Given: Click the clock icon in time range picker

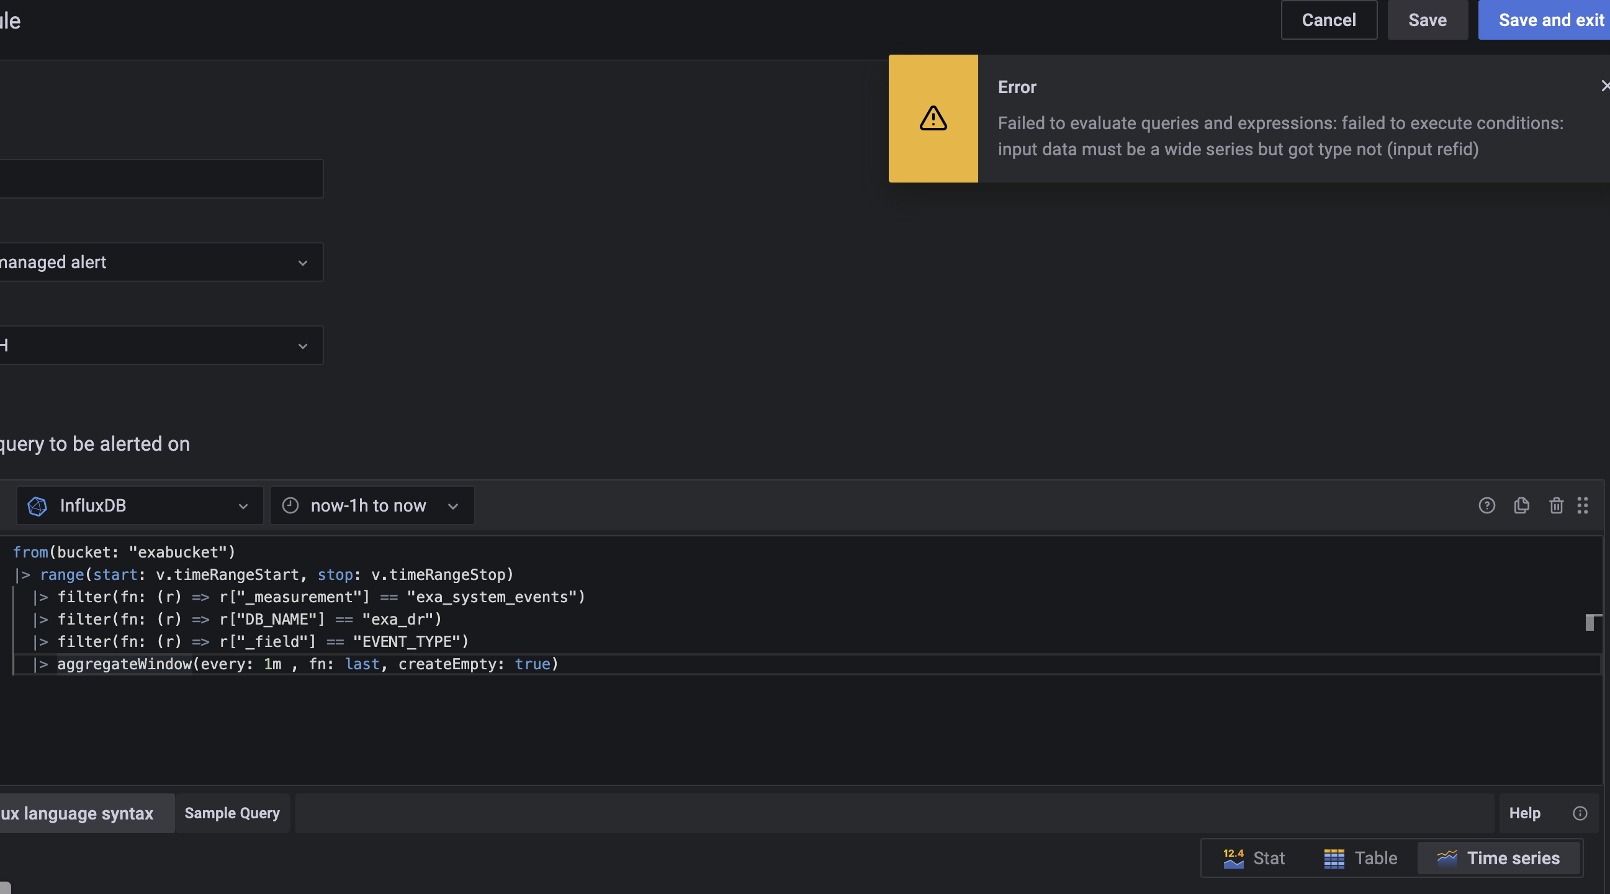Looking at the screenshot, I should click(290, 506).
